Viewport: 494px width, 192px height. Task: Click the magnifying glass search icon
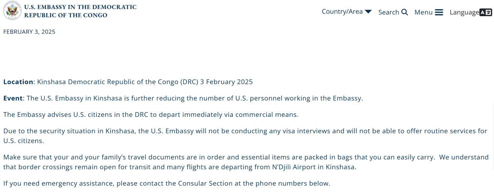point(404,12)
